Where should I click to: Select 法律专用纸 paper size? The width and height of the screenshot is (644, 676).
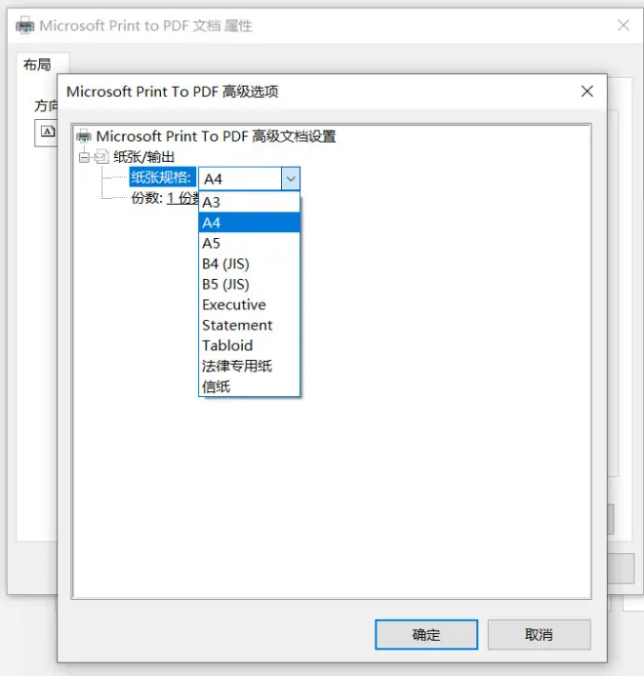(250, 366)
